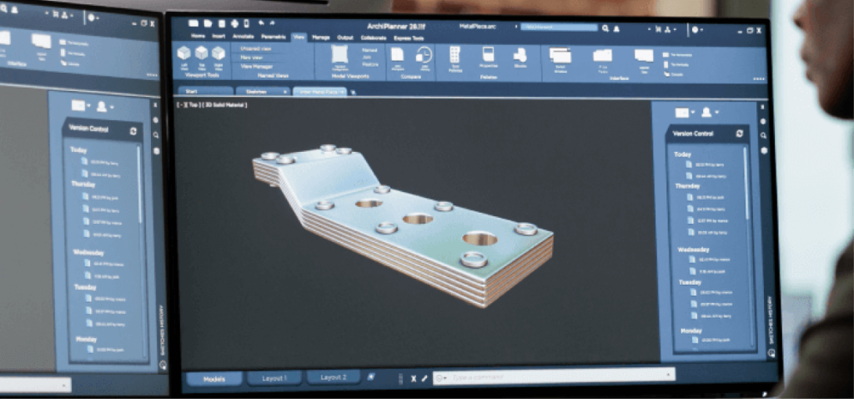
Task: Click the Switch Windows icon in Interface group
Action: pyautogui.click(x=560, y=56)
